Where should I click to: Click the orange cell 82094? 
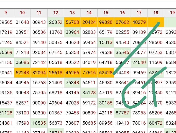pyautogui.click(x=39, y=73)
